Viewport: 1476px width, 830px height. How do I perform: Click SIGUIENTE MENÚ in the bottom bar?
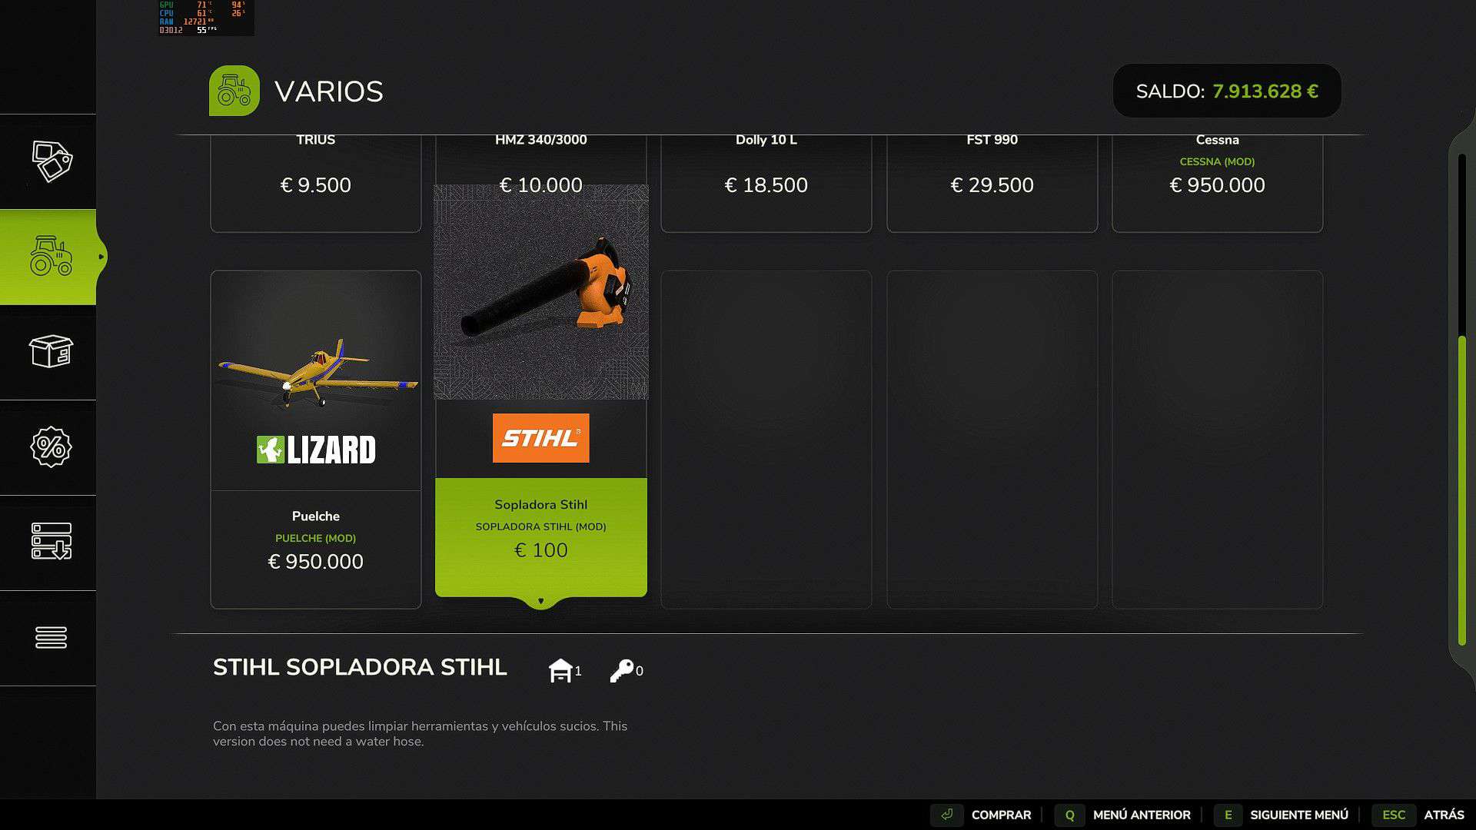1282,815
